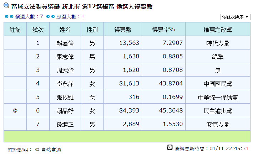Viewport: 253px width, 157px height.
Task: Click the ◎ mark in the 賴品妤 row
Action: 15,110
